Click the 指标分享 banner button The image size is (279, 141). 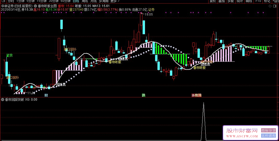(268, 130)
